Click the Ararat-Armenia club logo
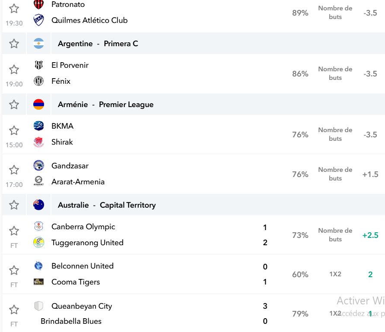This screenshot has height=332, width=385. pos(38,181)
